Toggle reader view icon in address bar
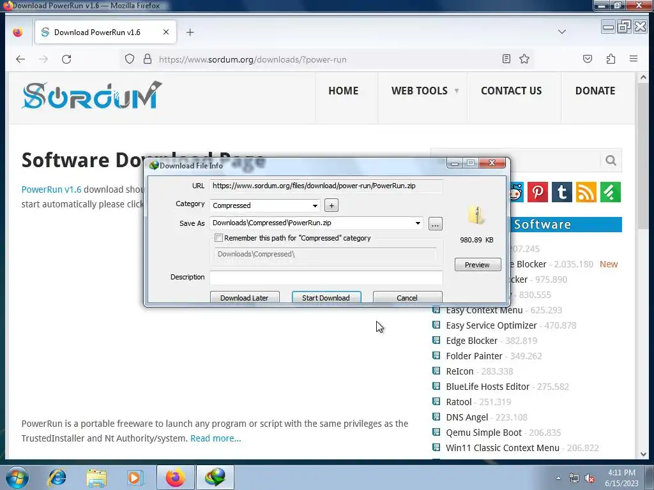The height and width of the screenshot is (490, 654). tap(506, 59)
